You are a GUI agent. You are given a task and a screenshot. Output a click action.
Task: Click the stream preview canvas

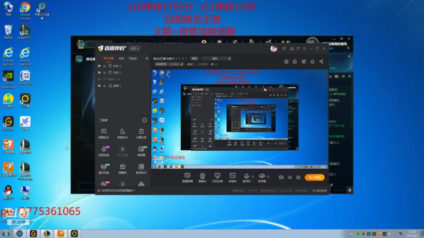pyautogui.click(x=240, y=120)
